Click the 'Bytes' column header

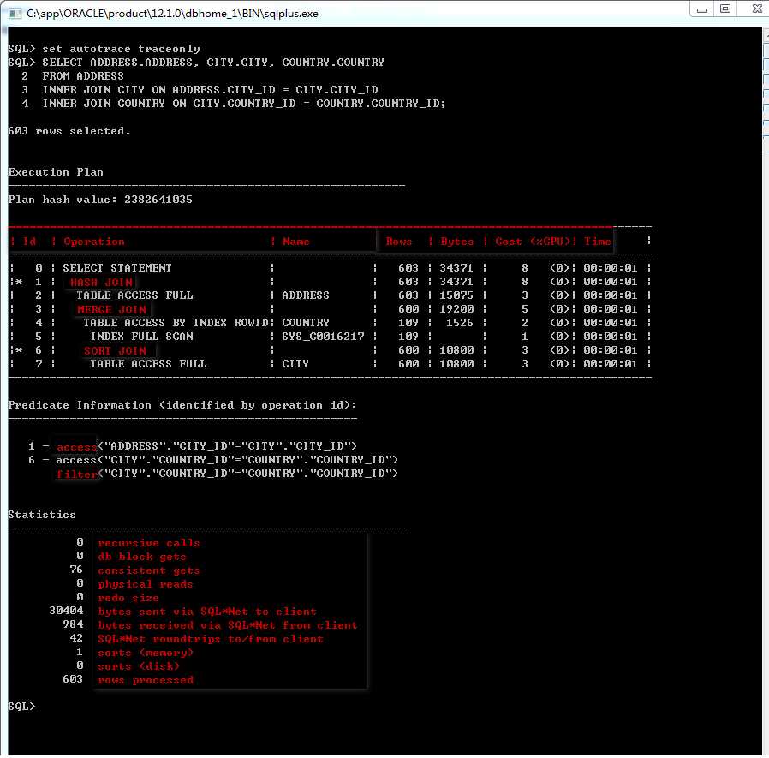click(x=457, y=242)
